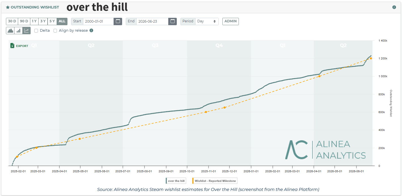Viewport: 402px width, 196px height.
Task: Select the 1 Y range
Action: click(34, 21)
